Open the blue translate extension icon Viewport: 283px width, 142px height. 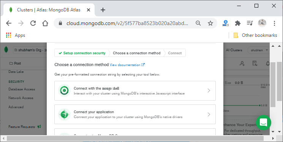click(x=226, y=23)
